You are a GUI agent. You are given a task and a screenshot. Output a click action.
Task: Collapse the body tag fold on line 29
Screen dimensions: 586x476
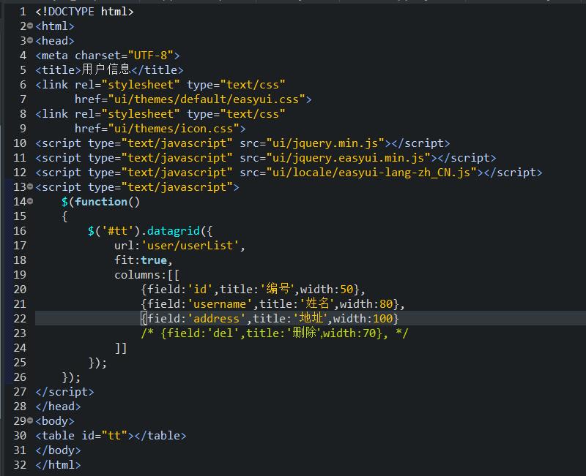click(x=30, y=420)
